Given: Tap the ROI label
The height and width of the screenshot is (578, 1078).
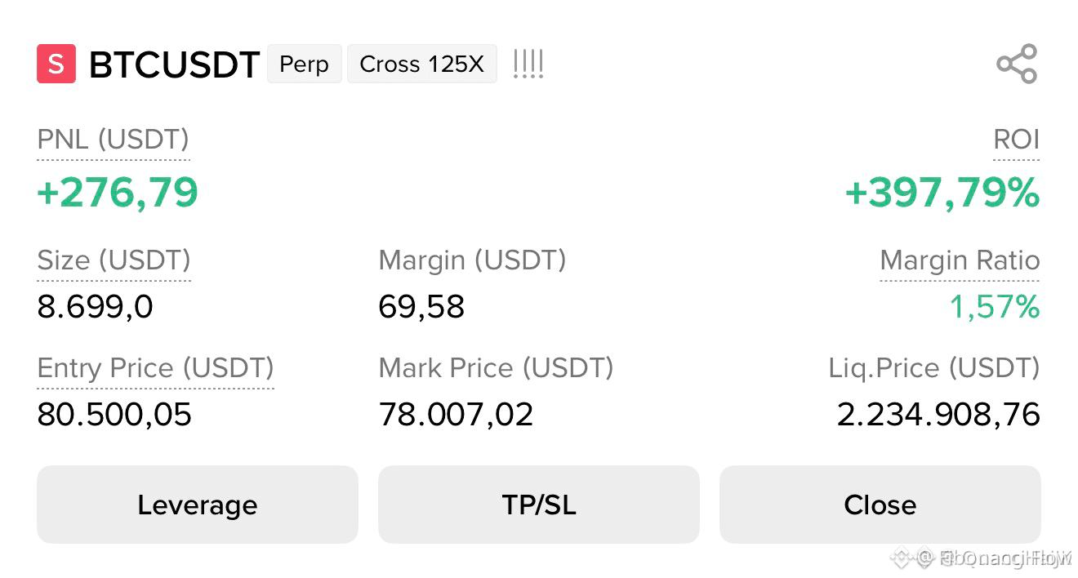Looking at the screenshot, I should [1016, 140].
